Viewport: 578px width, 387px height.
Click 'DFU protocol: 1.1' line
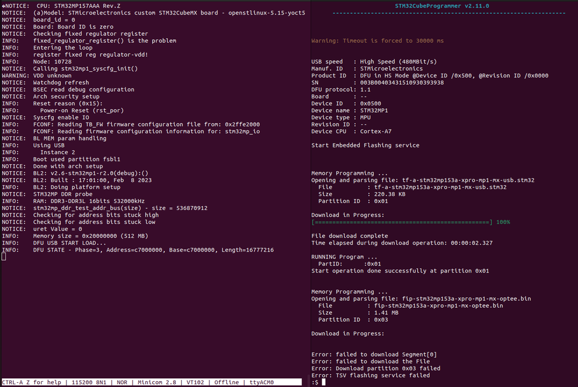341,90
